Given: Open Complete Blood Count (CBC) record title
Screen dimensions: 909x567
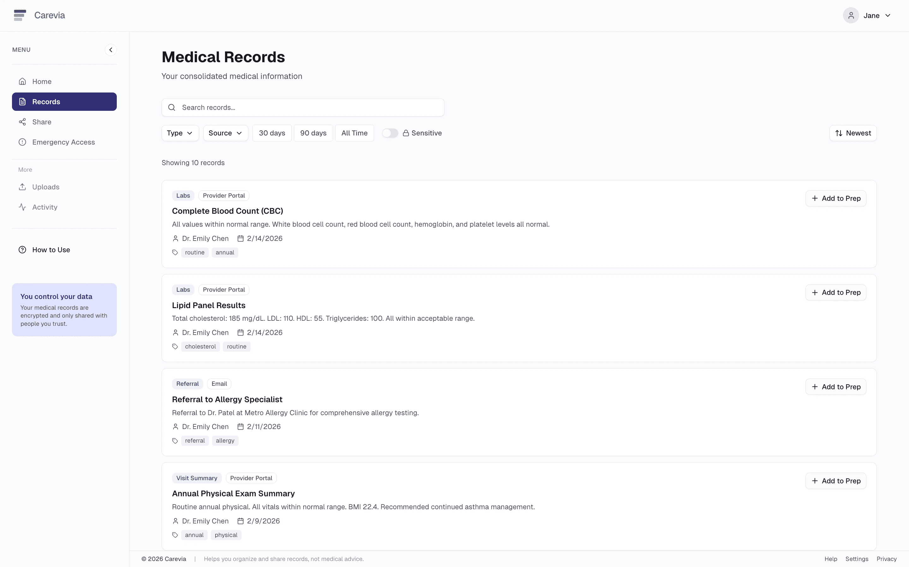Looking at the screenshot, I should [x=228, y=211].
